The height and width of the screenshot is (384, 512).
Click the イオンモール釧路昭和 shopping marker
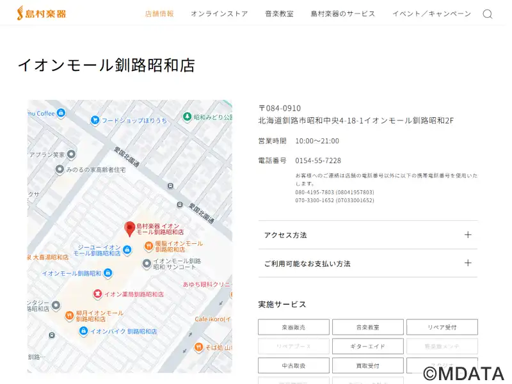[x=108, y=273]
